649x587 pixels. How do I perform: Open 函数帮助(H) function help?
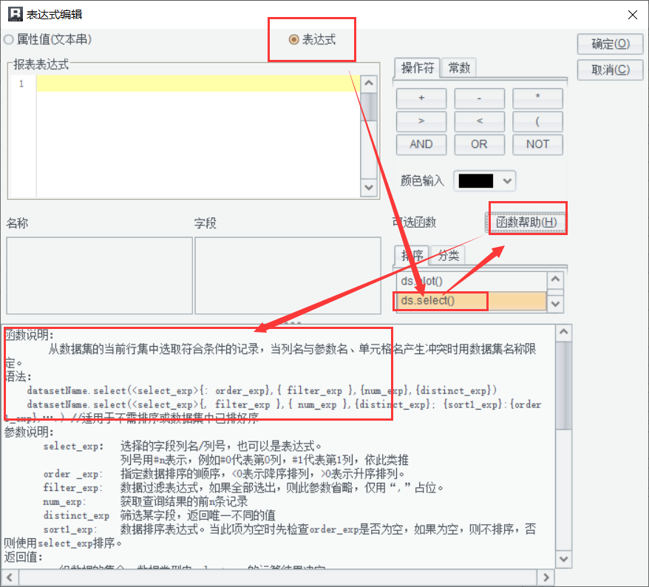click(526, 223)
